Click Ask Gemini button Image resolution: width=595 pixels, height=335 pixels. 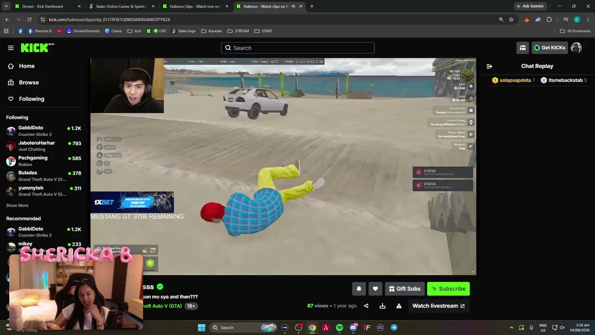point(529,7)
